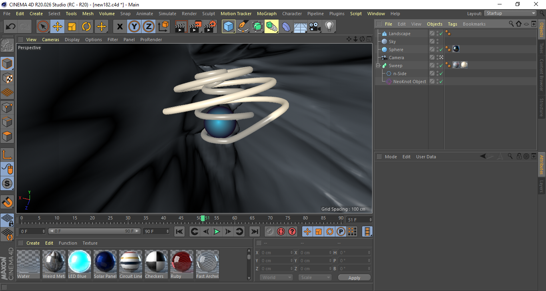Switch to Points mode
Image resolution: width=546 pixels, height=291 pixels.
click(x=7, y=107)
